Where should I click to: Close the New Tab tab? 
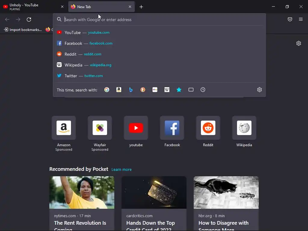coord(130,7)
